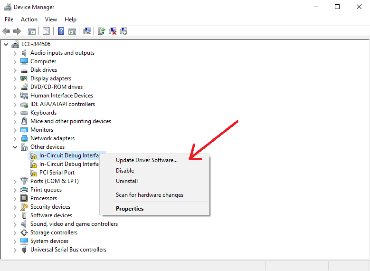The image size is (370, 271).
Task: Open the Help menu
Action: pos(70,19)
